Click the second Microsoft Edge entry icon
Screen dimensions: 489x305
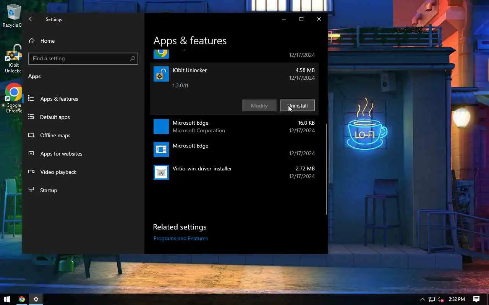pos(161,149)
